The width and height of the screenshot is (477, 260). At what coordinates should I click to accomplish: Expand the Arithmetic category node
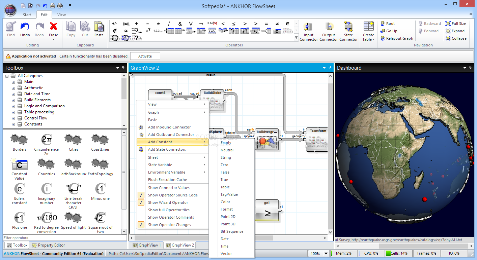(13, 88)
